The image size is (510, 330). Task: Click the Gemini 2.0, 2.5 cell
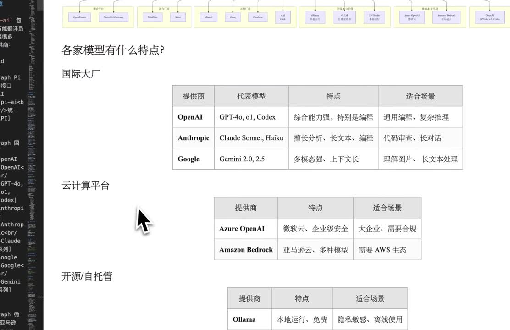(x=251, y=159)
